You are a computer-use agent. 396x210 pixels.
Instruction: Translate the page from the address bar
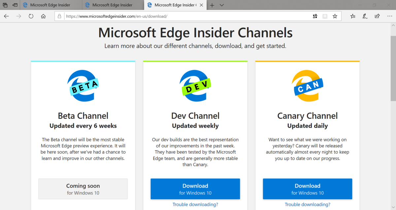[x=315, y=16]
